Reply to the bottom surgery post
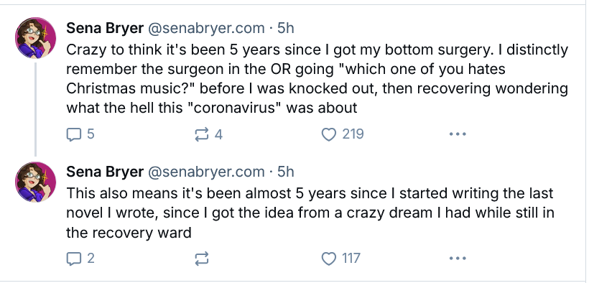 click(80, 134)
